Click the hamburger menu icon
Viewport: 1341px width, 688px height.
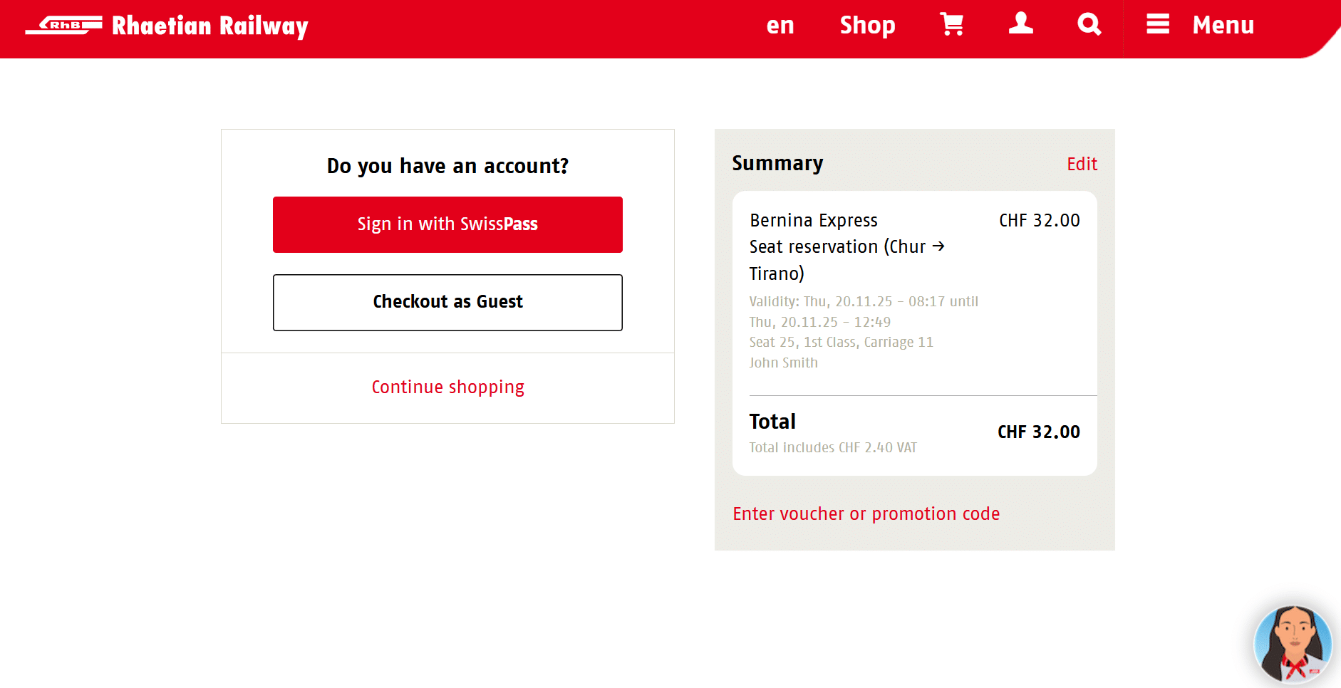click(1158, 24)
